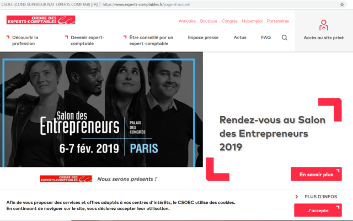This screenshot has height=221, width=353.
Task: Click the Salon des Entrepreneurs banner image
Action: 101,109
